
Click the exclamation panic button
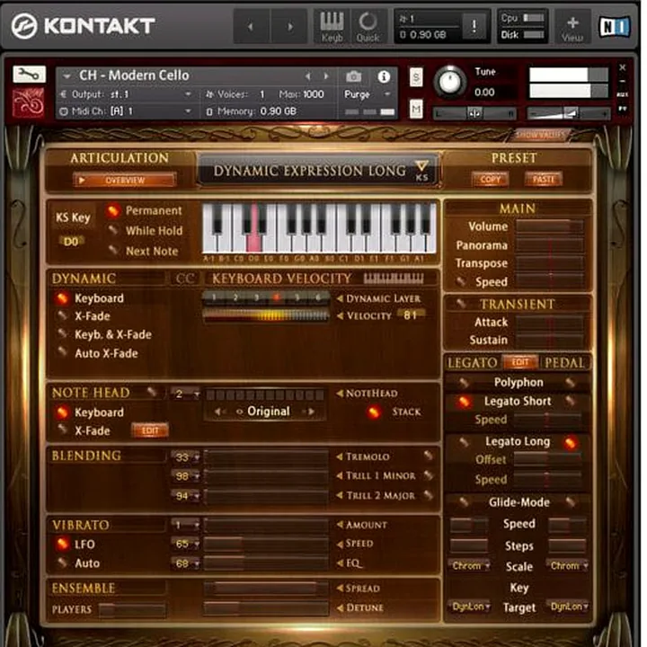click(474, 26)
